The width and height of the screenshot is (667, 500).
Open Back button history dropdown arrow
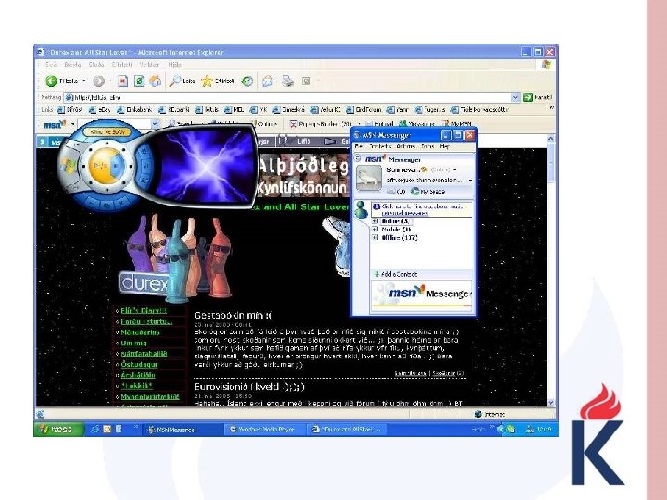click(83, 81)
